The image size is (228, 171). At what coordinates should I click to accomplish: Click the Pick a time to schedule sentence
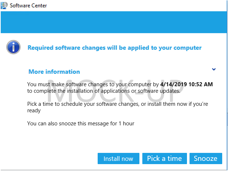(x=118, y=104)
